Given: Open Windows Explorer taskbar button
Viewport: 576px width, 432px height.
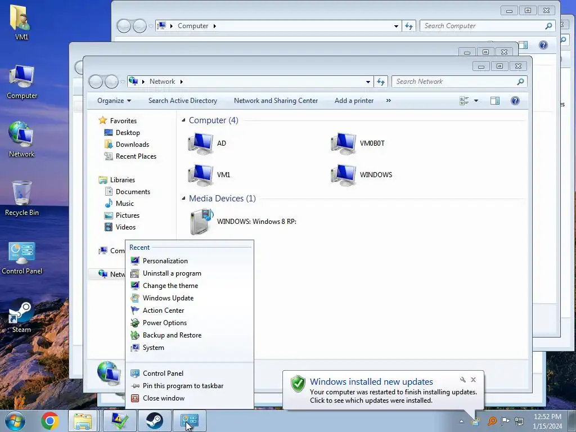Looking at the screenshot, I should click(83, 421).
